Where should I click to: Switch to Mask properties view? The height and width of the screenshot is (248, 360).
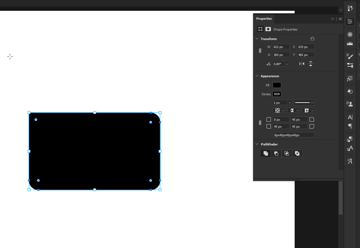point(268,29)
